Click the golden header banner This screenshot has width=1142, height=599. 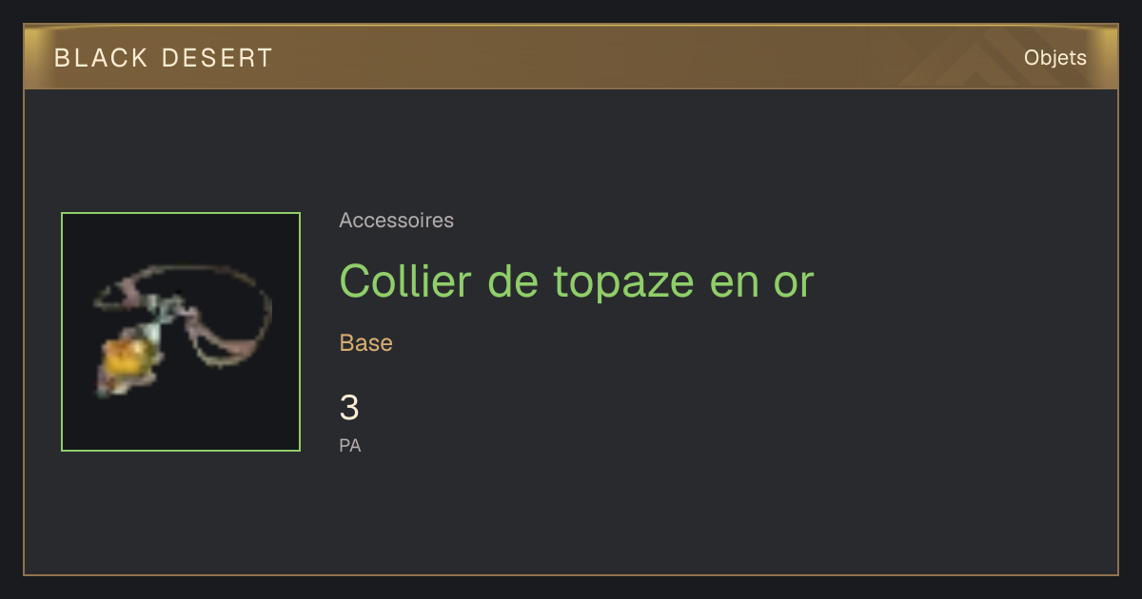pyautogui.click(x=571, y=57)
